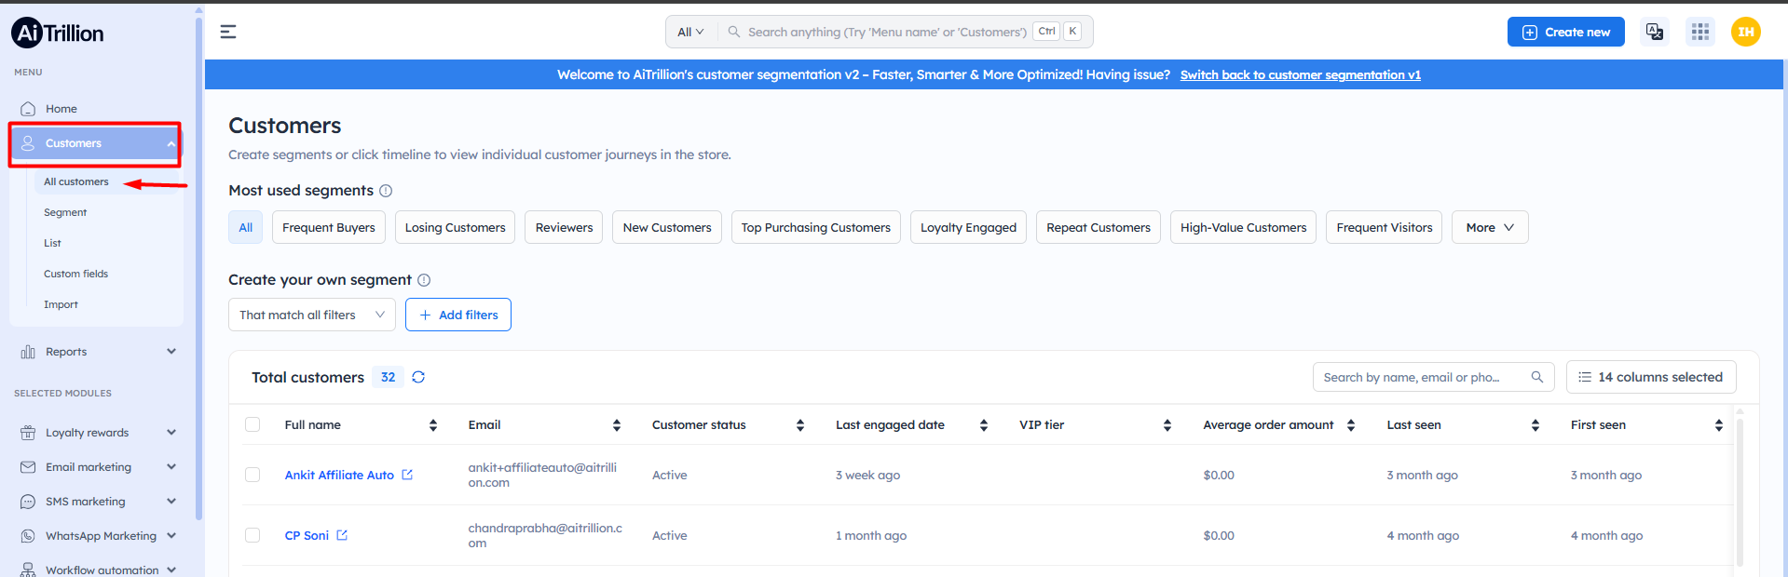Open Ankit Affiliate Auto in new tab icon
1788x577 pixels.
click(x=407, y=475)
